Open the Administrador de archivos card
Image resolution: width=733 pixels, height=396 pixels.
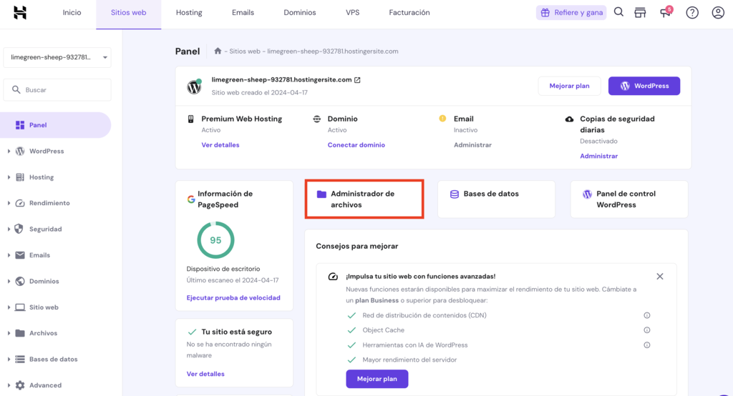[x=364, y=199]
